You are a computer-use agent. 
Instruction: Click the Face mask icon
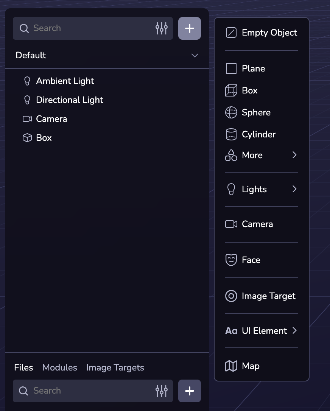coord(231,260)
